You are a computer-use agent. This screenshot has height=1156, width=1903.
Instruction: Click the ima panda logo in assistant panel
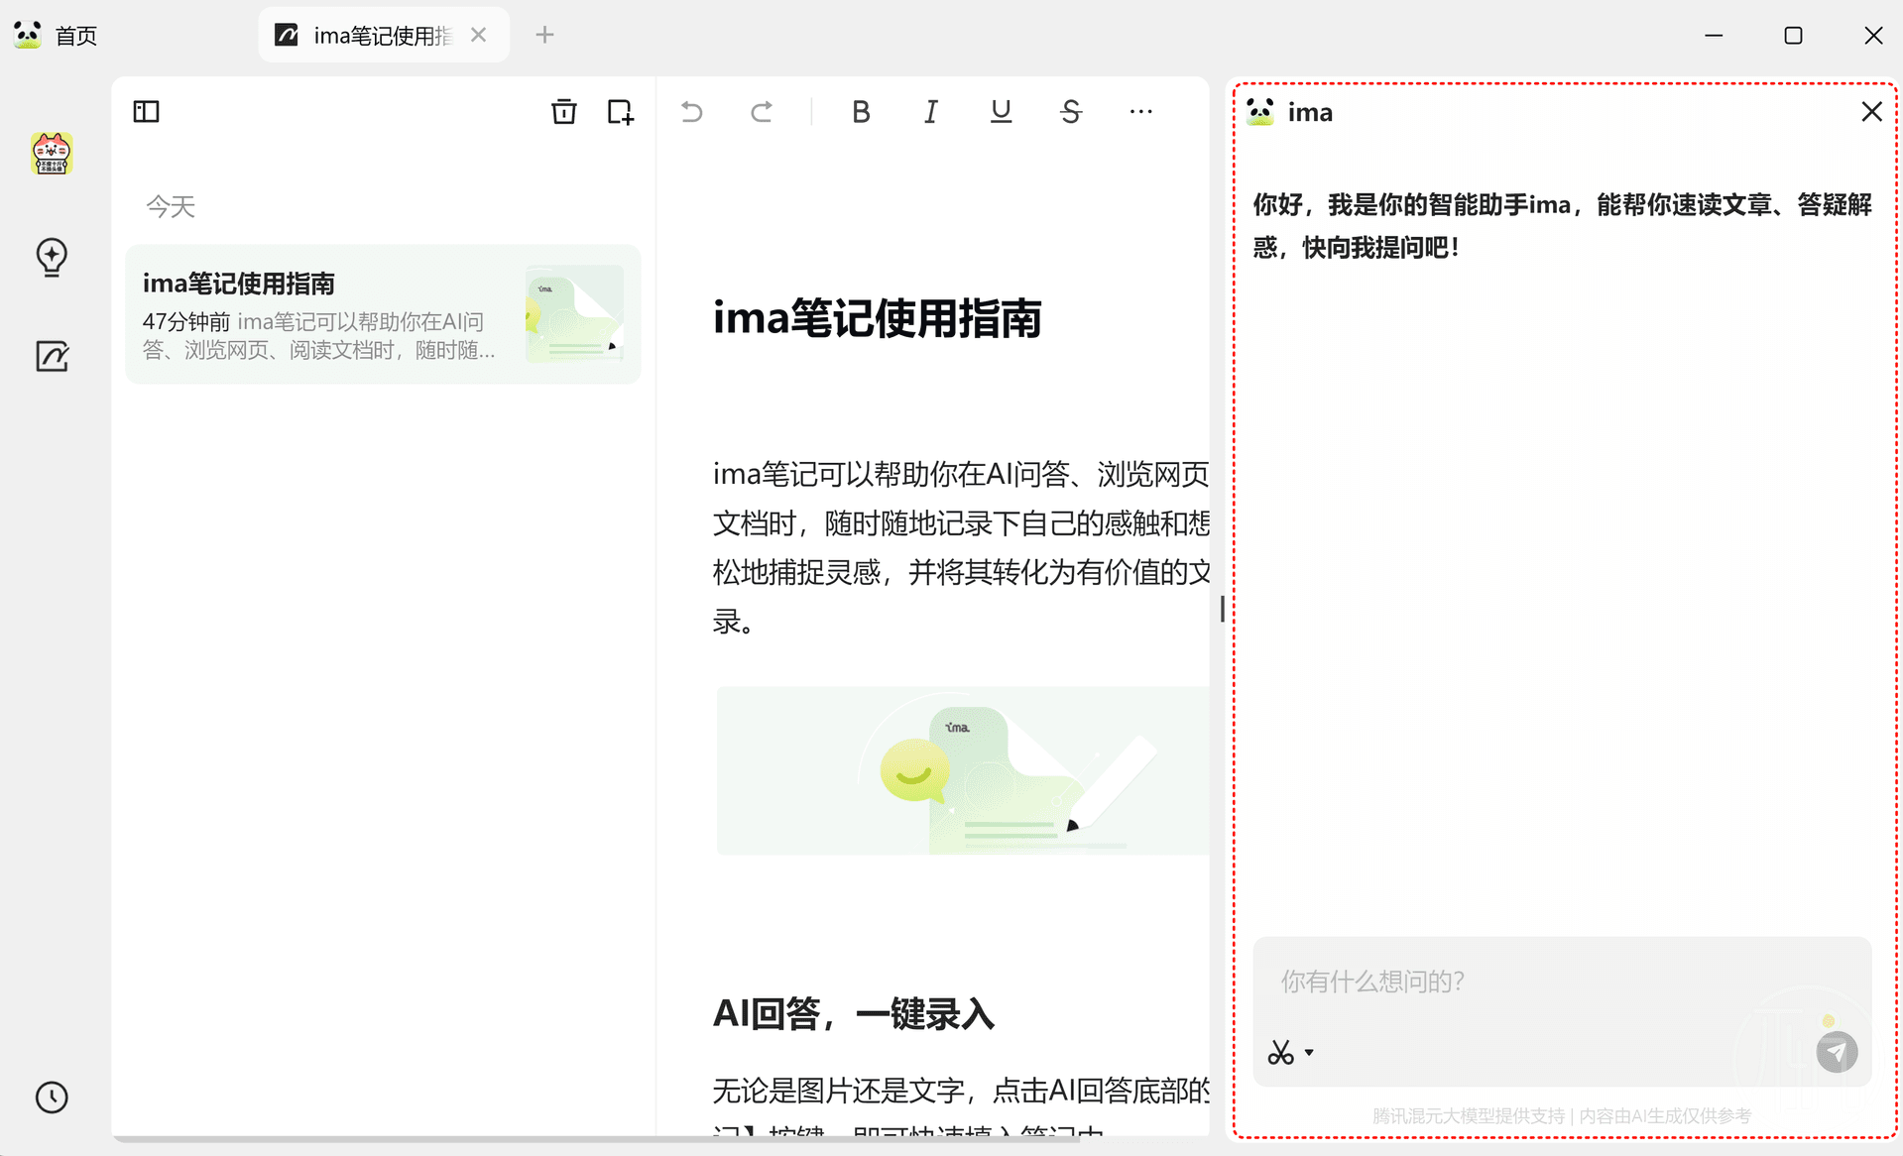(x=1260, y=111)
